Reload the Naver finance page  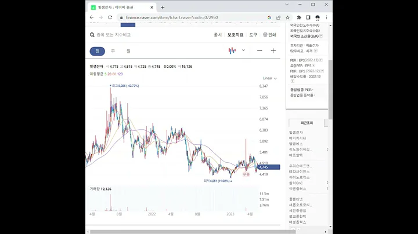point(110,17)
